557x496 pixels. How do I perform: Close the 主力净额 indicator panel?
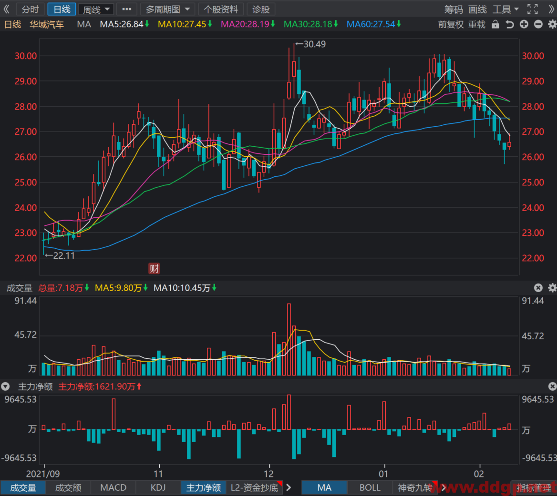coord(552,386)
